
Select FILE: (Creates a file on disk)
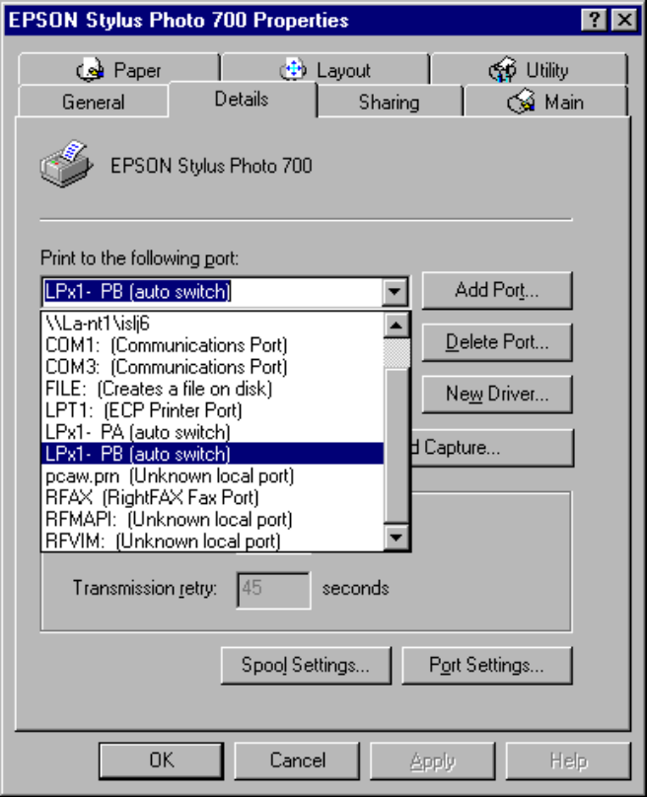point(212,389)
